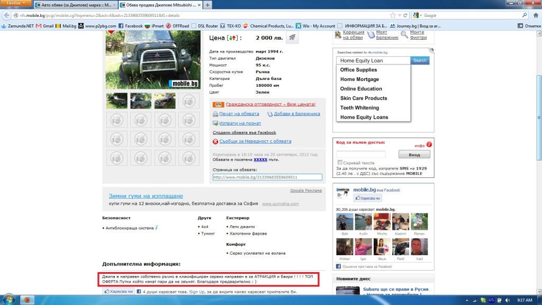
Task: Click the address bar URL field
Action: tap(201, 15)
